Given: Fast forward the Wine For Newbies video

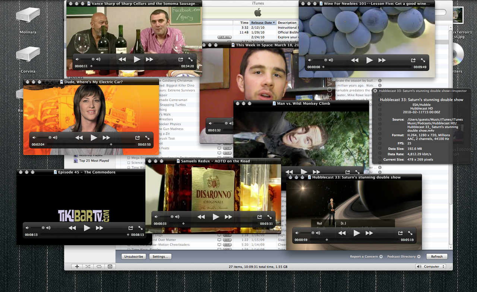Looking at the screenshot, I should [x=382, y=60].
